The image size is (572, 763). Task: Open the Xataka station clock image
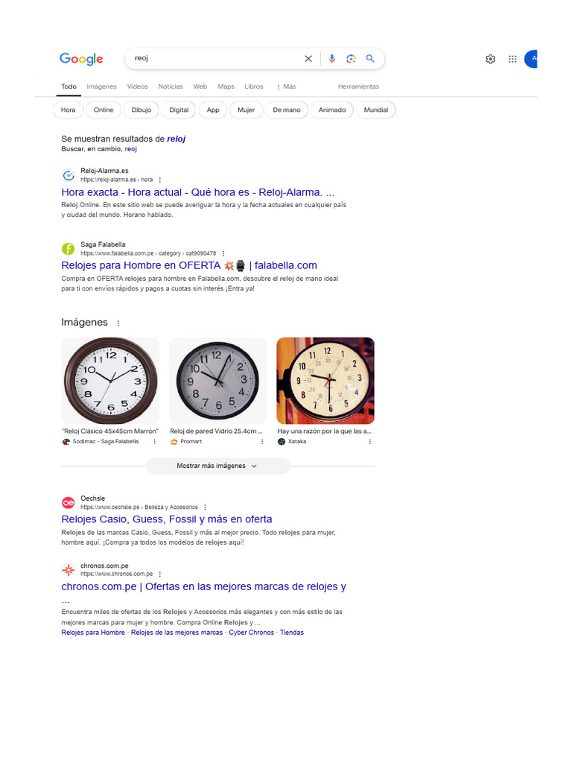(325, 381)
